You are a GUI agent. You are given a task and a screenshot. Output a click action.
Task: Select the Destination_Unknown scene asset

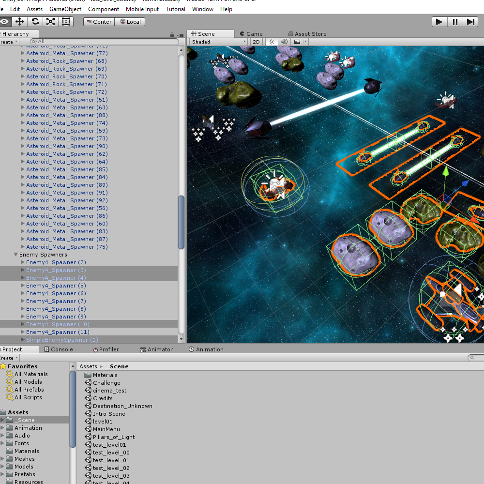(x=122, y=406)
